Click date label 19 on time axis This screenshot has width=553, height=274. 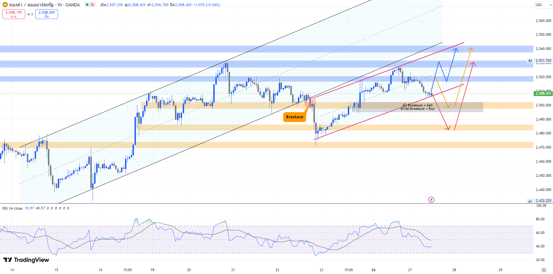pyautogui.click(x=152, y=270)
